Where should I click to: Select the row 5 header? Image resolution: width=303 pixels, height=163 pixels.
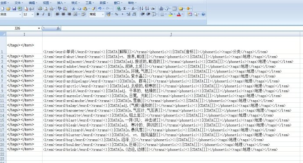click(2, 71)
